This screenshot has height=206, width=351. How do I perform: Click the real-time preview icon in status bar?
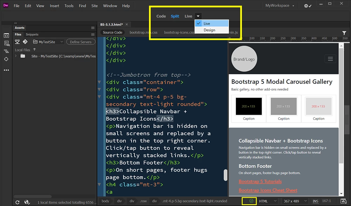tap(343, 201)
